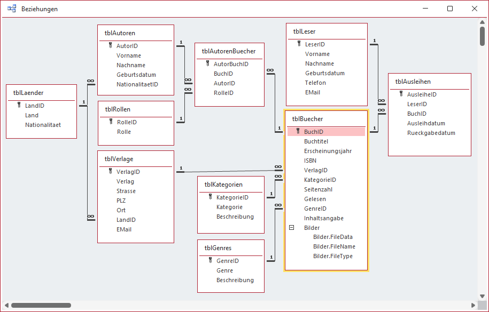Click the horizontal scrollbar right arrow
This screenshot has height=312, width=489.
click(x=474, y=306)
